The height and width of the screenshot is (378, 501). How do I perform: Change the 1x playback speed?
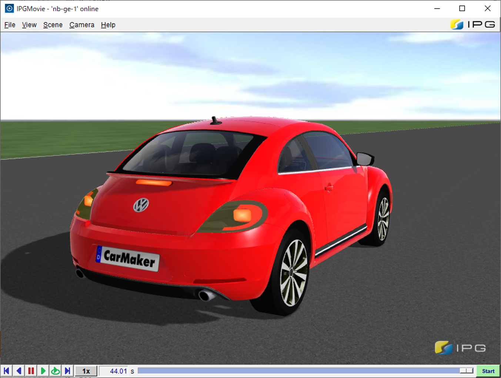[x=86, y=371]
